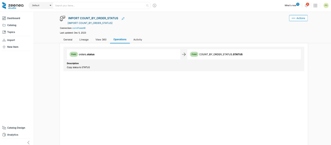Open the Activity tab
This screenshot has width=331, height=145.
137,39
